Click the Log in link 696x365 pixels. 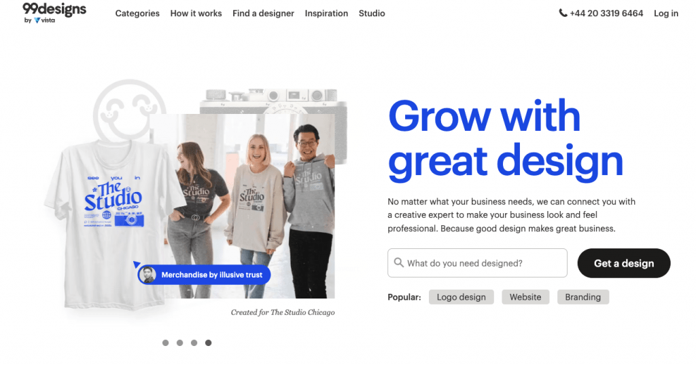pyautogui.click(x=665, y=13)
